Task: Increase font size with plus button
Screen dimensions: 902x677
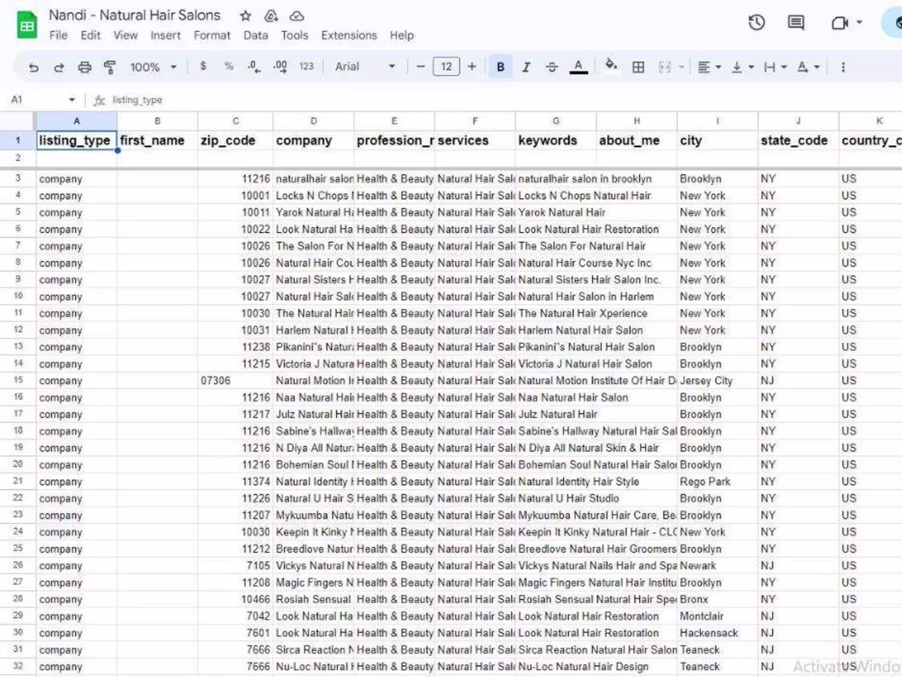Action: pos(472,67)
